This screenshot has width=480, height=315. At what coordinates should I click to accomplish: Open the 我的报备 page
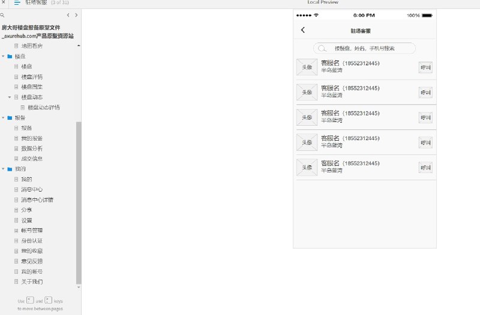(x=32, y=138)
